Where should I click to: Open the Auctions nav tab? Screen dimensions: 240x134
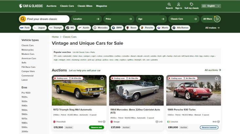[51, 6]
